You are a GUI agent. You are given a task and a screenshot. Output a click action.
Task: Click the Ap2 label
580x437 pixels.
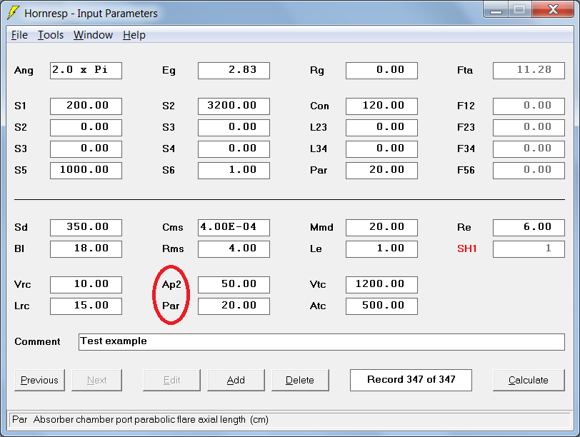pos(171,285)
